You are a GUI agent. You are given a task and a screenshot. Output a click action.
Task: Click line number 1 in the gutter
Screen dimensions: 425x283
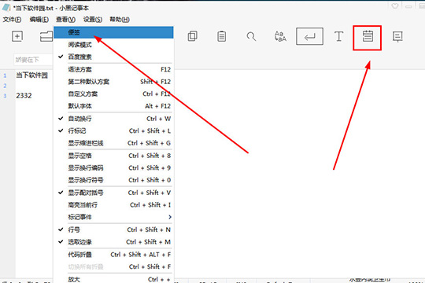5,75
